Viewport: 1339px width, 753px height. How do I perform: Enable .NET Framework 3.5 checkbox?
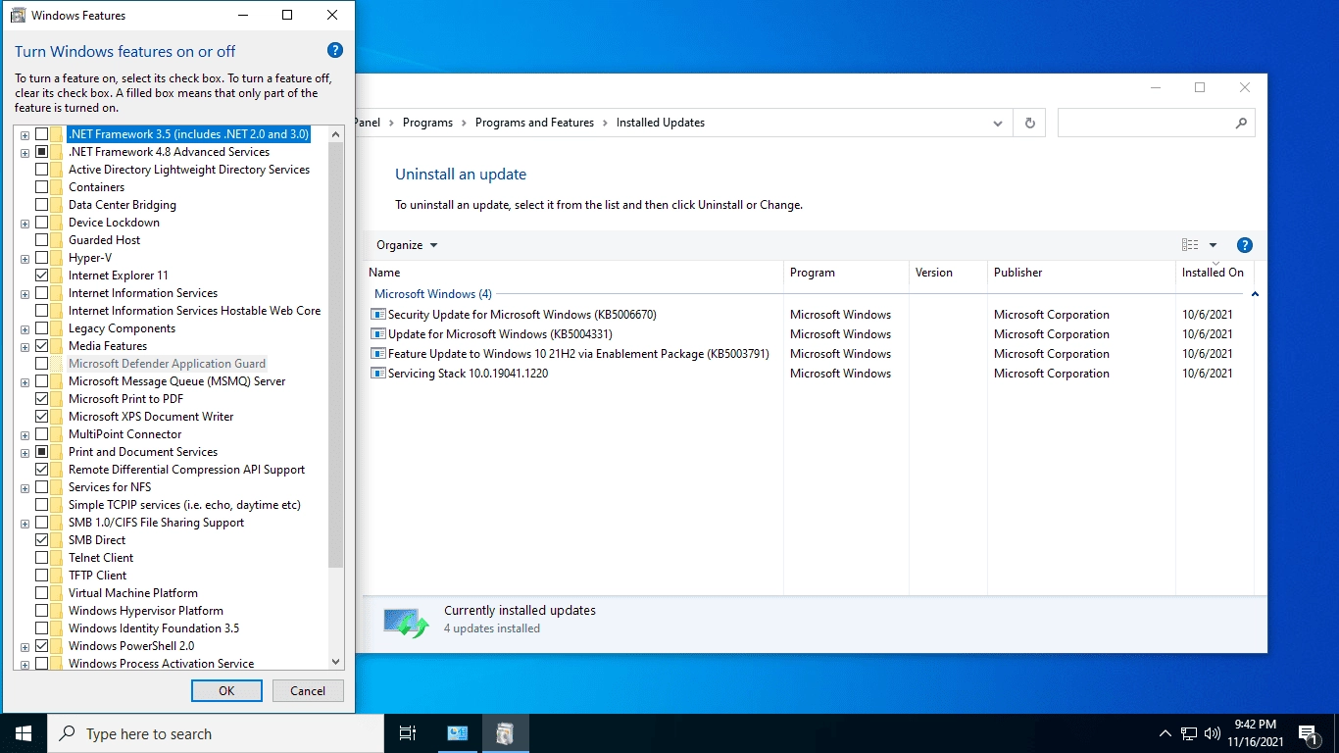tap(41, 134)
